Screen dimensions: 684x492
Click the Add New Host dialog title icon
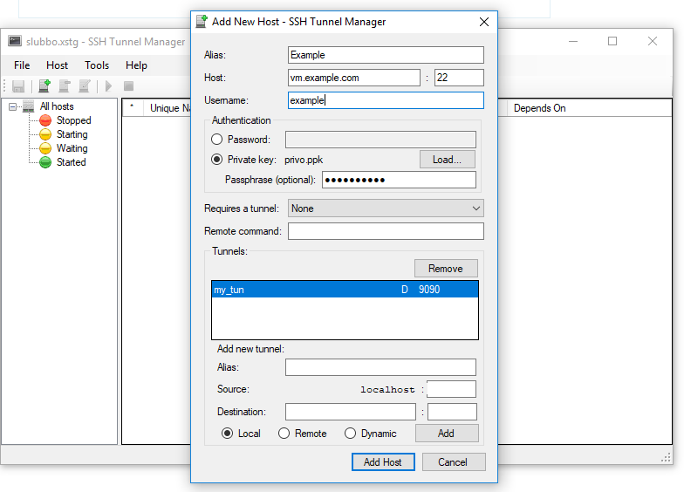[202, 21]
